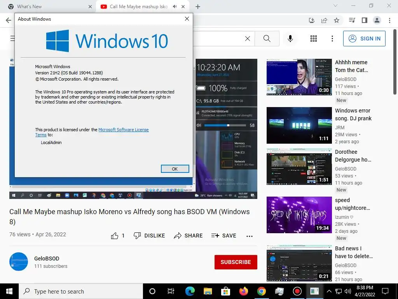Open speed up/nightcore video thumbnail
Screen dimensions: 398x299
[299, 215]
